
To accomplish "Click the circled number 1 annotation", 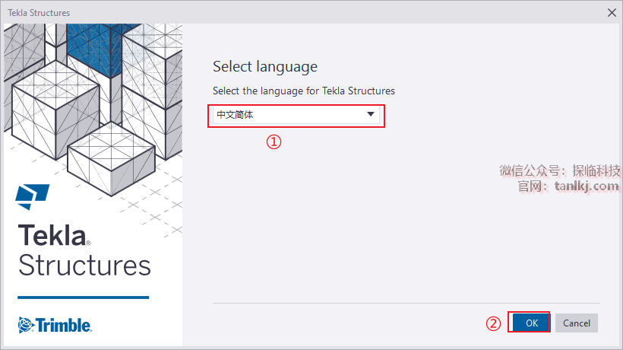I will tap(274, 142).
